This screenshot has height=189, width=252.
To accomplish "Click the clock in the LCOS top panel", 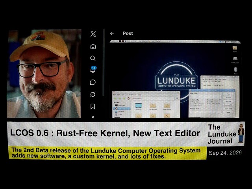I will click(x=234, y=42).
